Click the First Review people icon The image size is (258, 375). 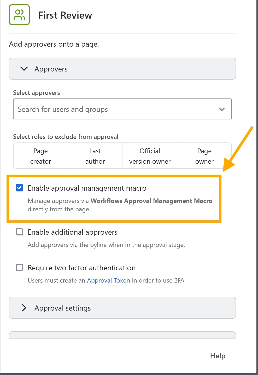click(19, 15)
